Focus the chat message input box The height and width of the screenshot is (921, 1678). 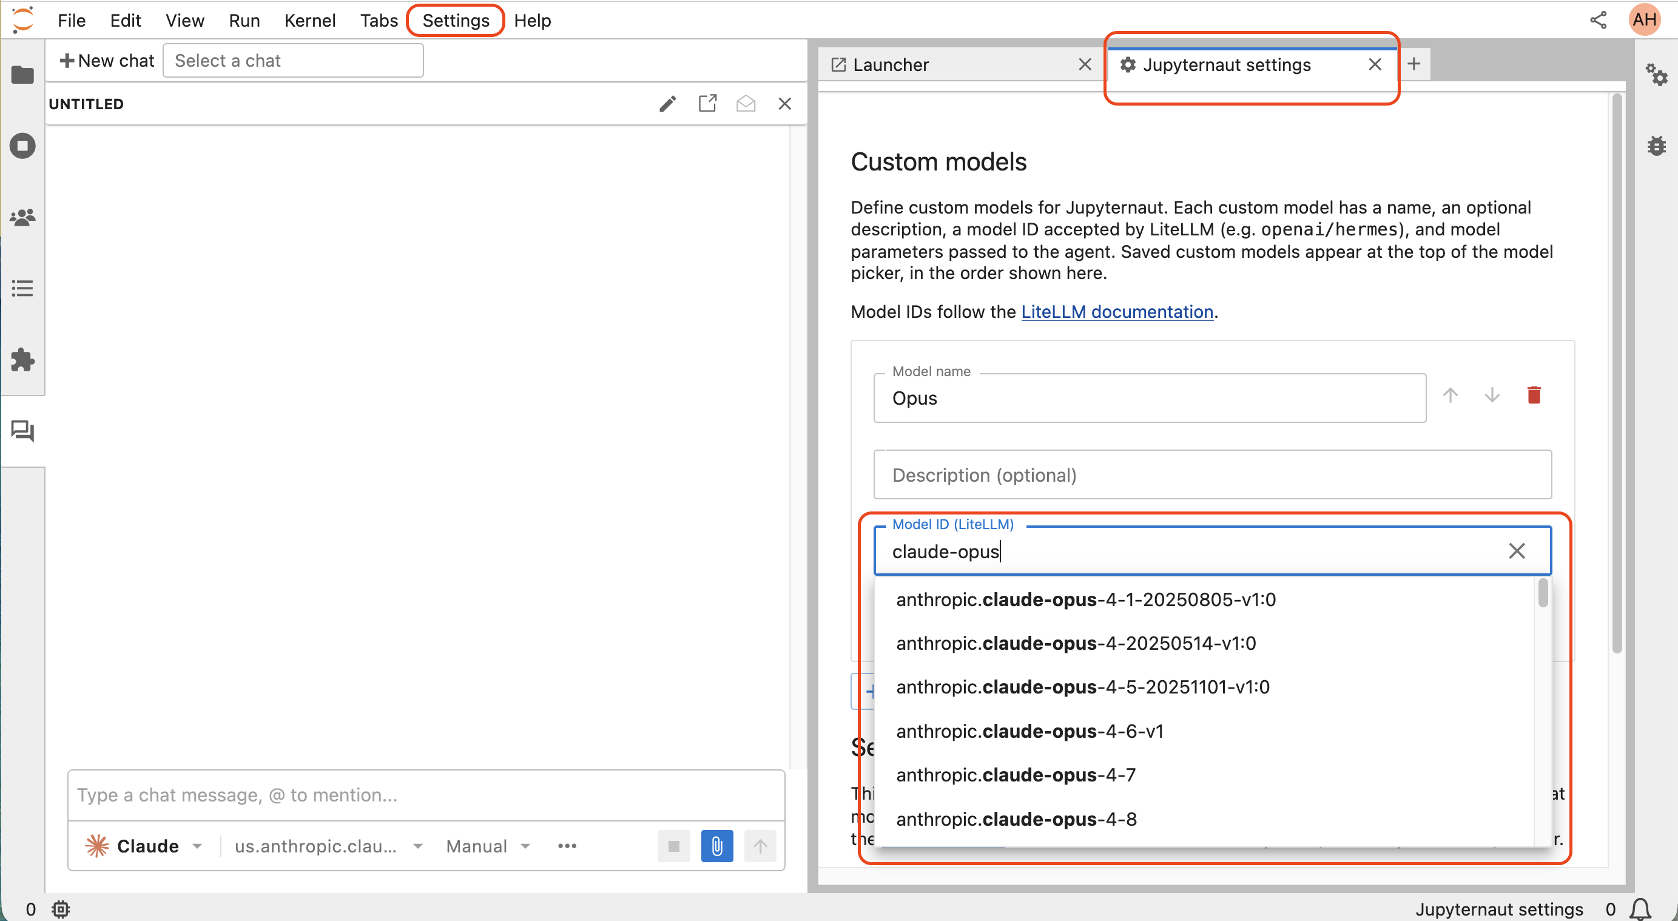click(x=426, y=795)
